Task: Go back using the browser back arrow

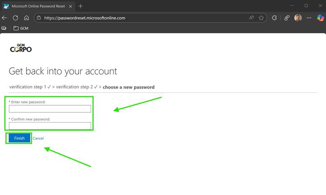Action: (4, 18)
